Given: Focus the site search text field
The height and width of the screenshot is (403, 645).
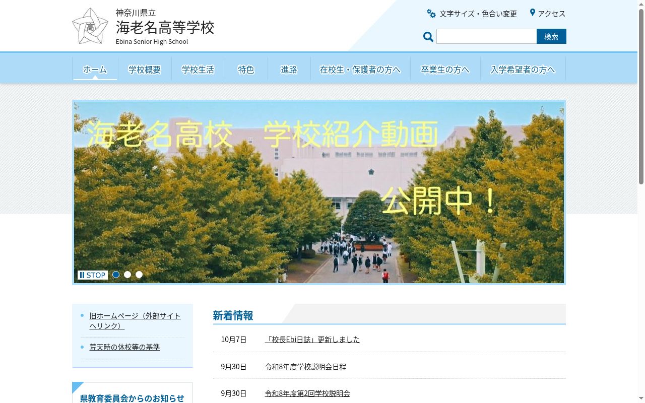Looking at the screenshot, I should click(x=486, y=36).
